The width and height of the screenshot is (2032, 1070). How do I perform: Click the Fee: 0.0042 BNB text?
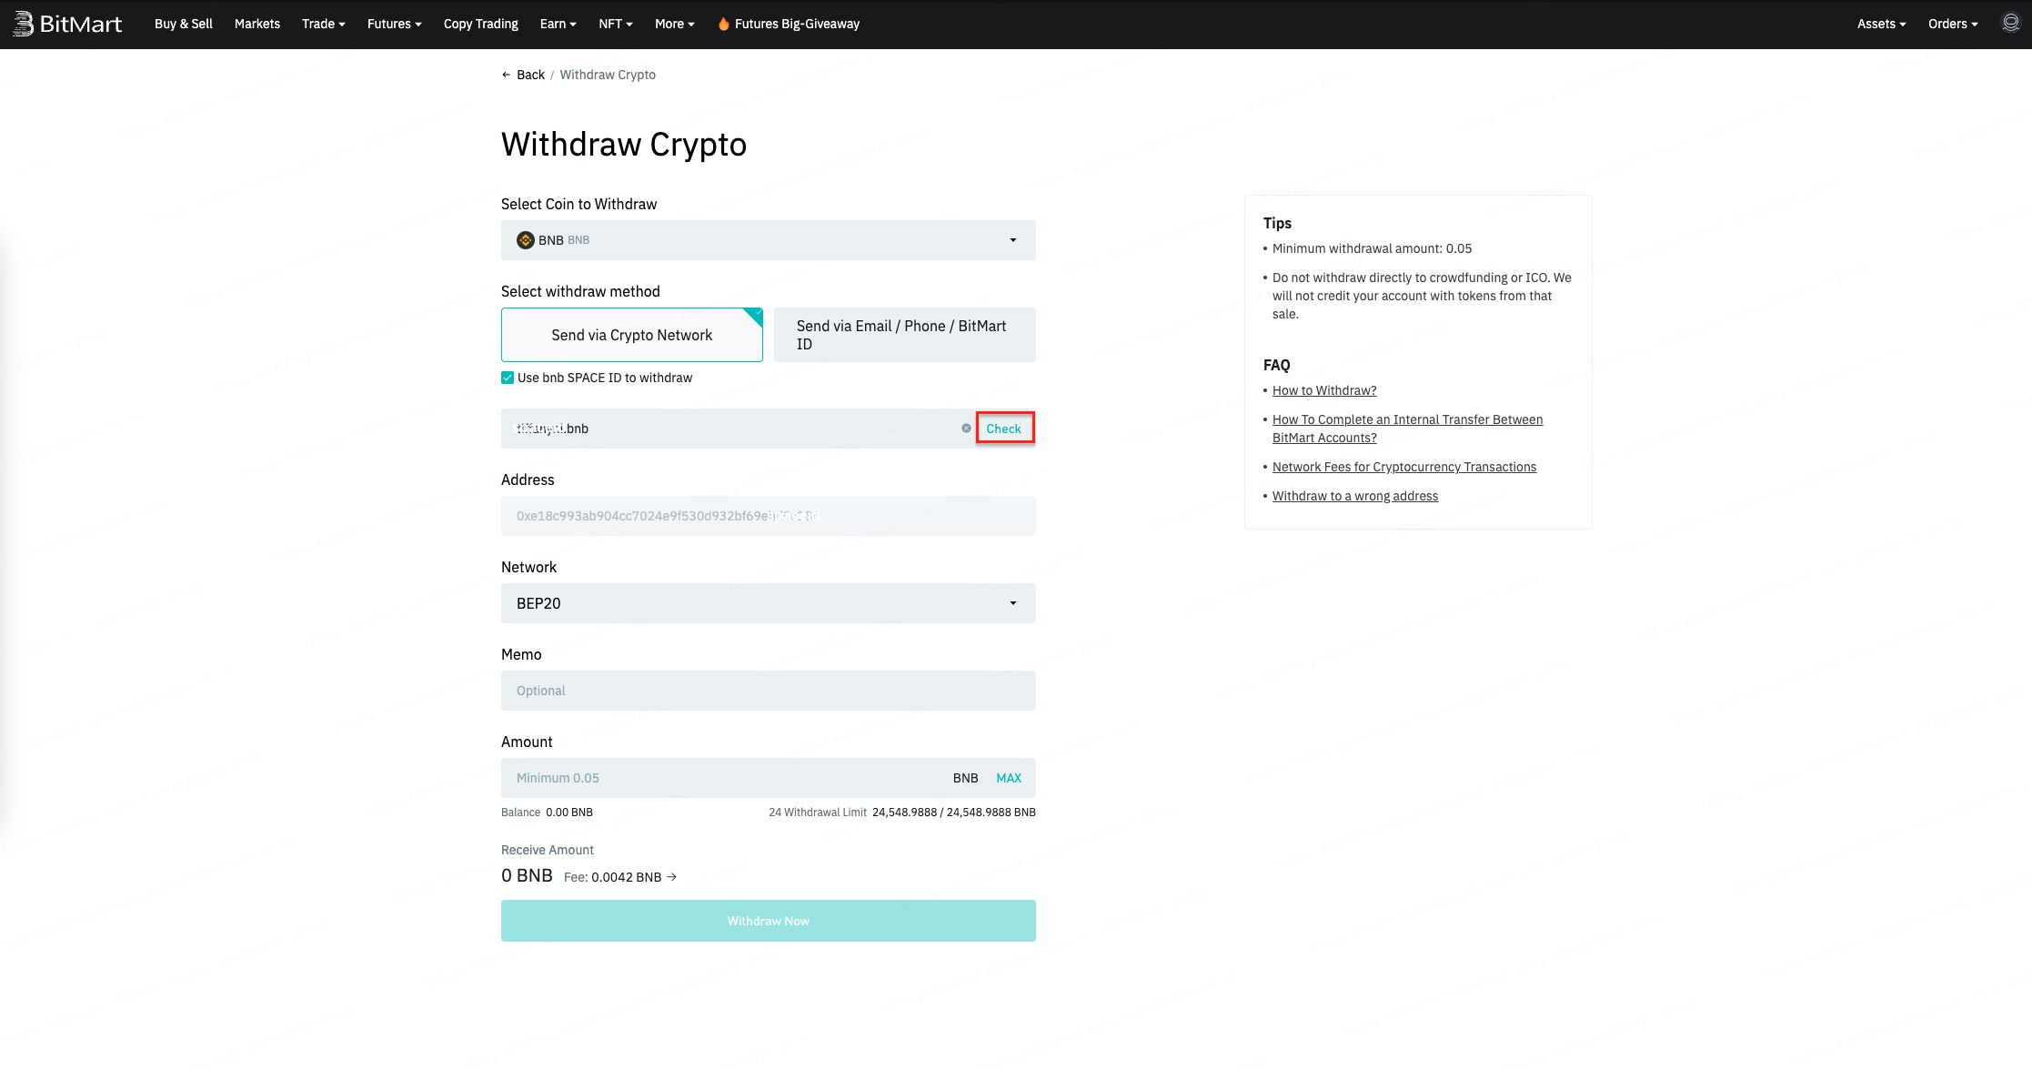[612, 877]
